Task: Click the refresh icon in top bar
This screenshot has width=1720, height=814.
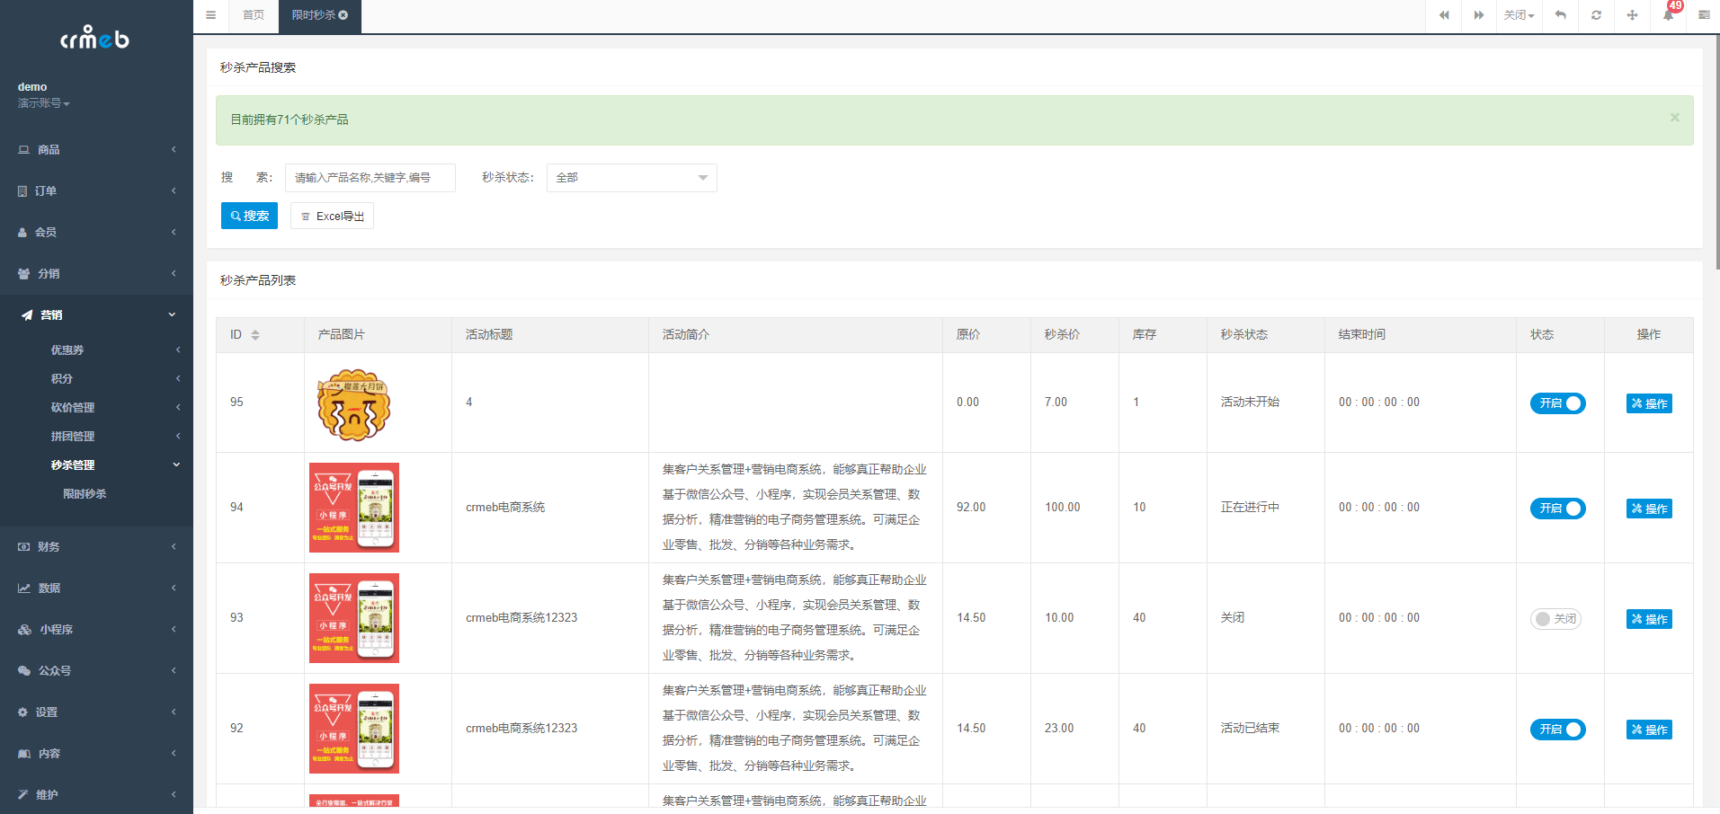Action: point(1597,15)
